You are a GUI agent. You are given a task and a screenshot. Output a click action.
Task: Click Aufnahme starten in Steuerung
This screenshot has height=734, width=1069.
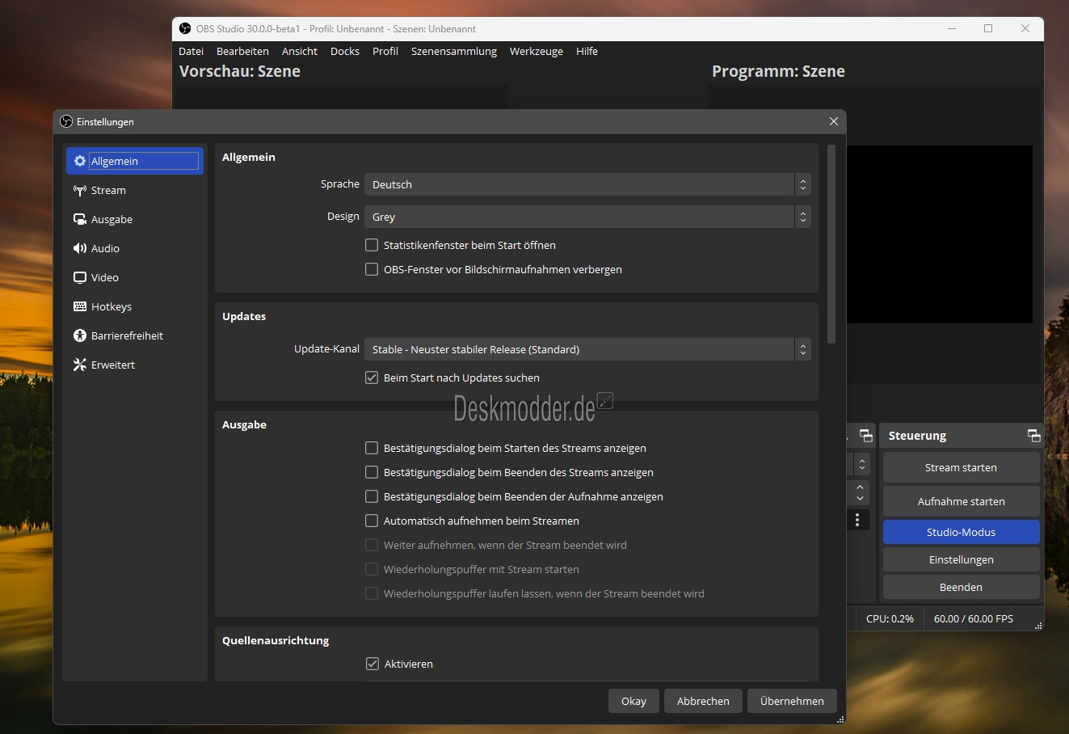click(x=961, y=501)
